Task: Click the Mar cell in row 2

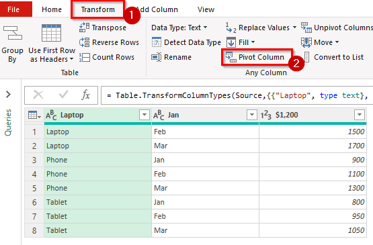Action: [205, 146]
